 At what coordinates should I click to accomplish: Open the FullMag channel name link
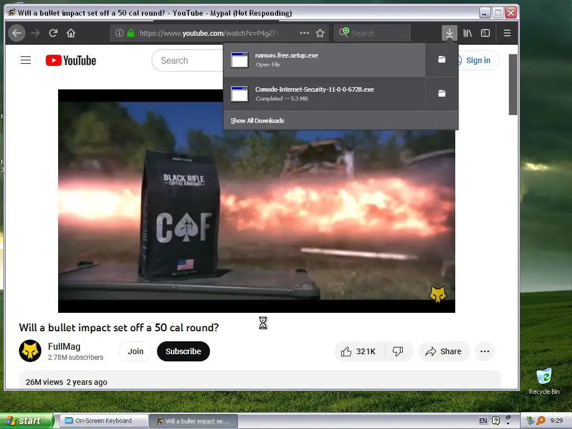[x=64, y=346]
